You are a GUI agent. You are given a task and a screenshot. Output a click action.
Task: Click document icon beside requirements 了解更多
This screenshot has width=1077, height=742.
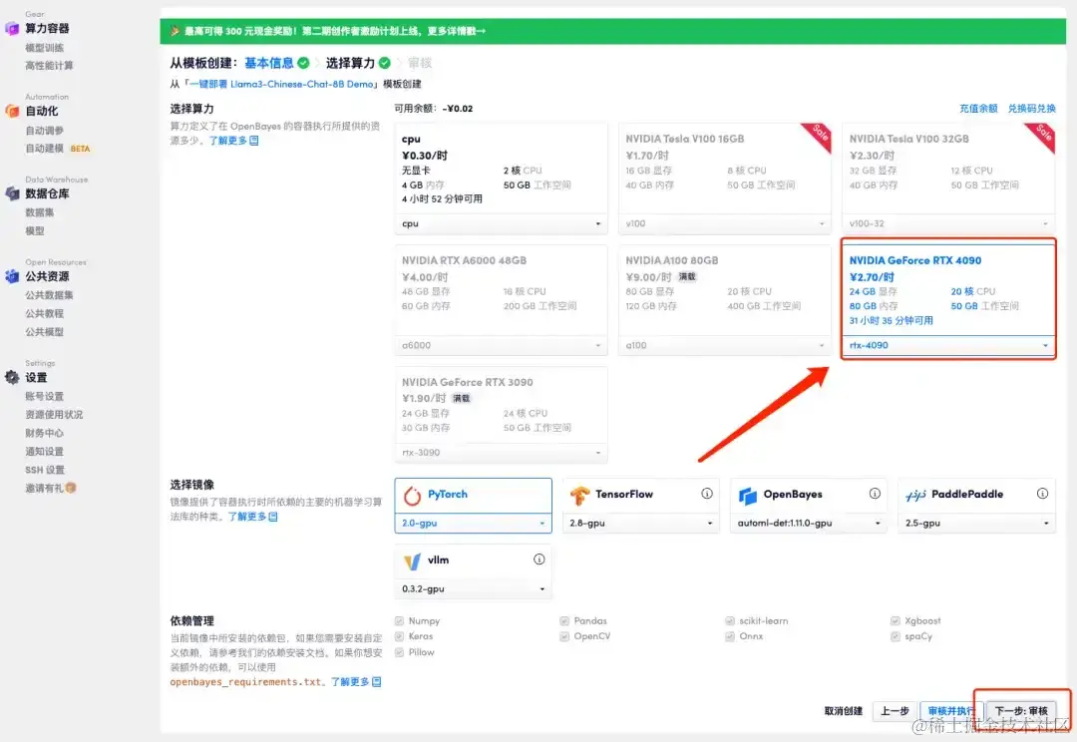pyautogui.click(x=376, y=681)
